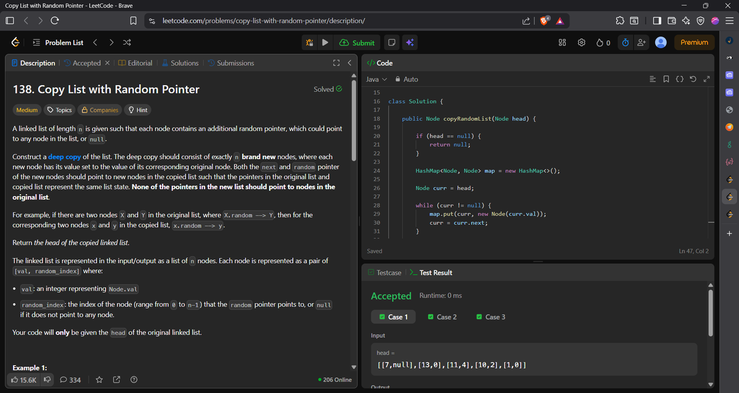This screenshot has width=739, height=393.
Task: Expand code editor to fullscreen
Action: 706,79
